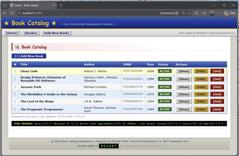View the Design Patterns book
239x156 pixels.
(x=184, y=79)
